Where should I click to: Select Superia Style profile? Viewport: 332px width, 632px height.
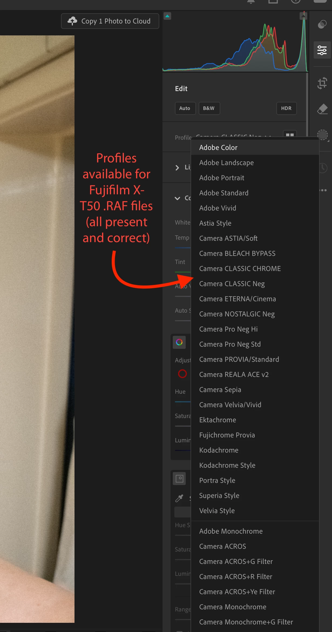(255, 496)
